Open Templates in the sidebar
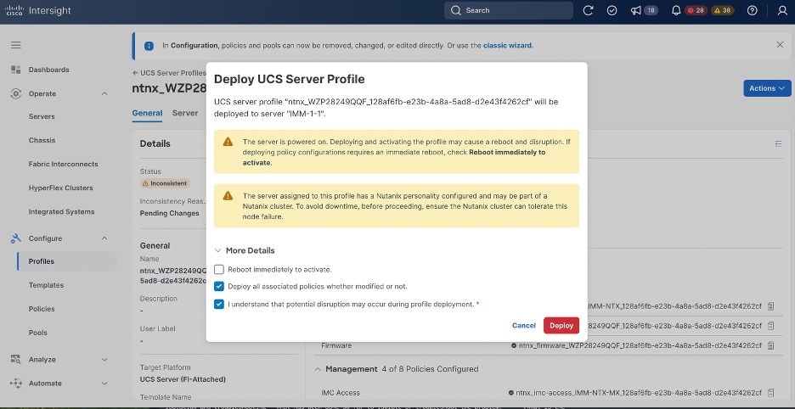The image size is (795, 409). (x=46, y=285)
